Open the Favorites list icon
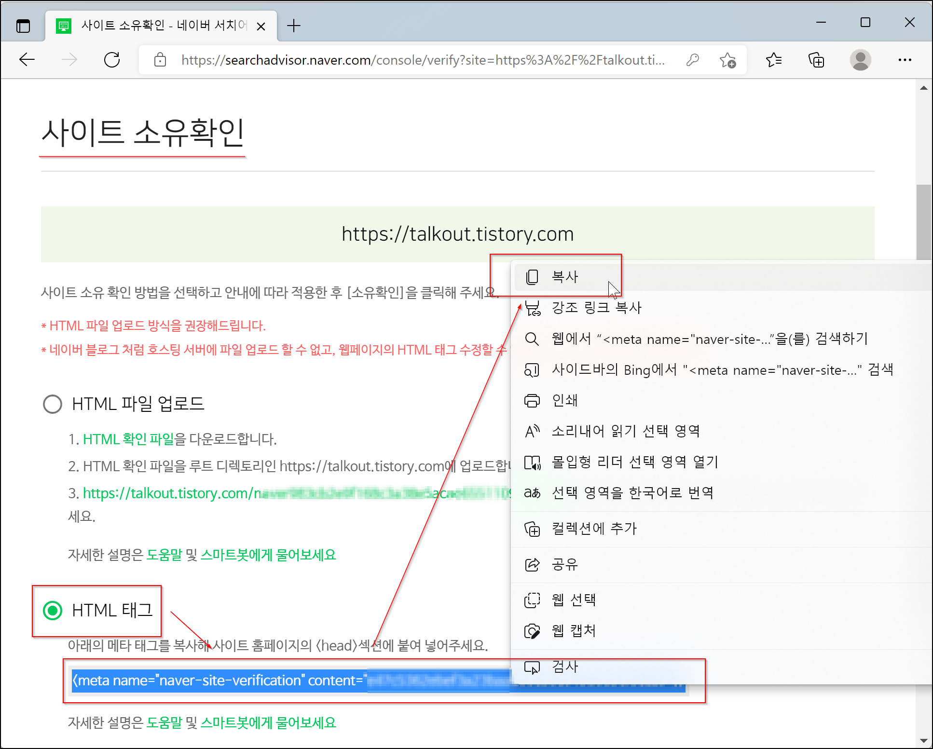The width and height of the screenshot is (933, 749). (774, 60)
